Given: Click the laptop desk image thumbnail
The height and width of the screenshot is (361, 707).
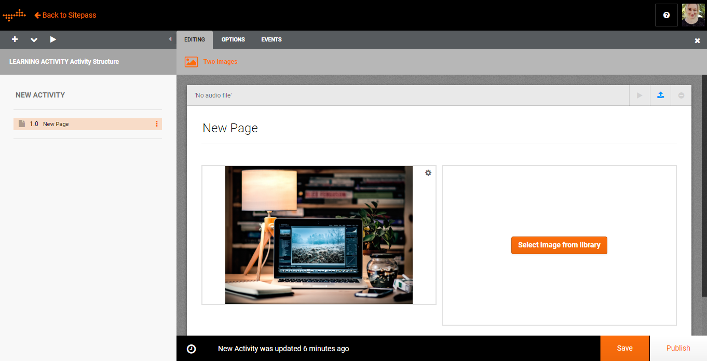Looking at the screenshot, I should click(319, 235).
